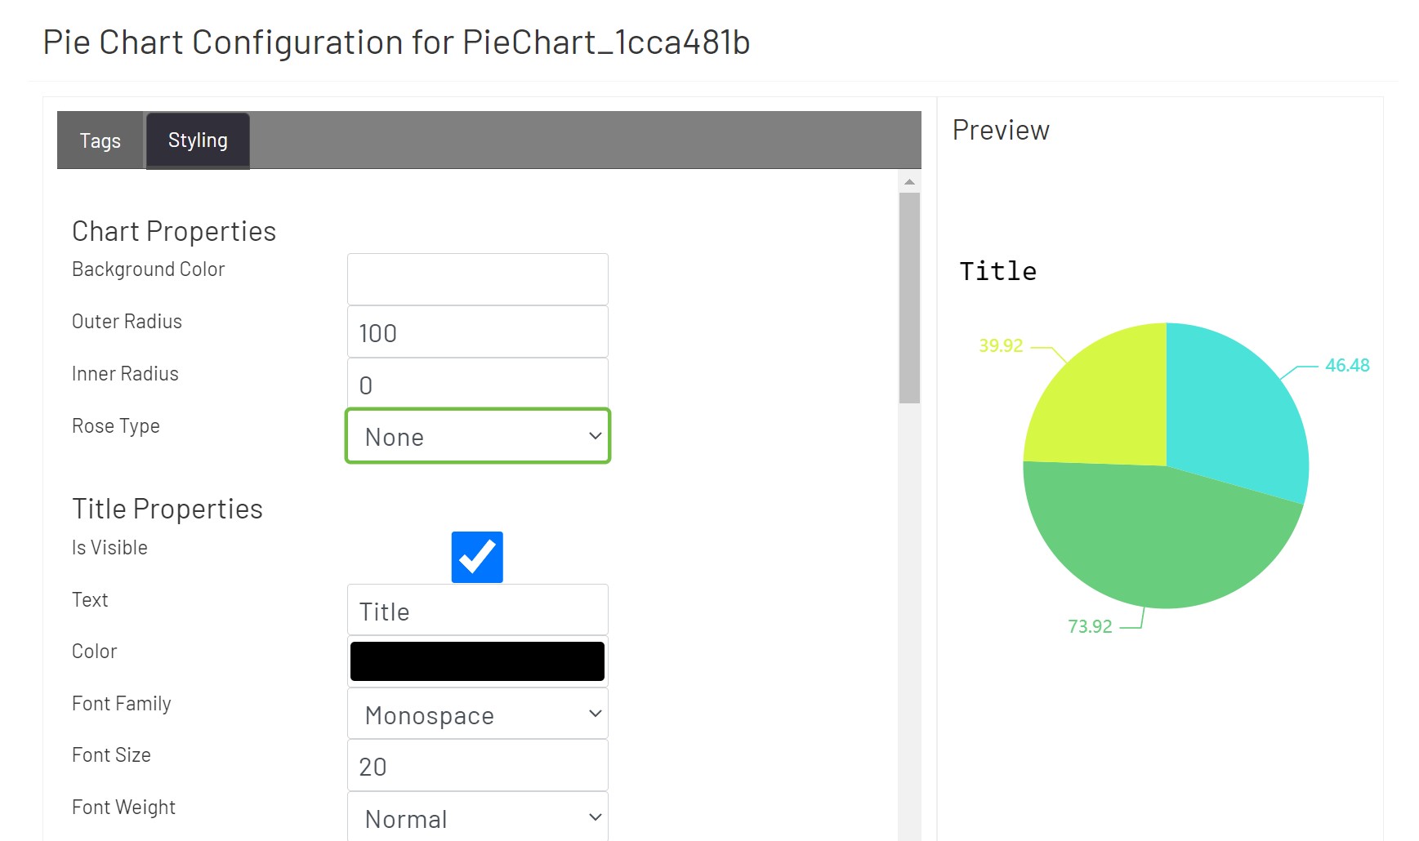1419x841 pixels.
Task: Open the Rose Type dropdown
Action: 477,436
